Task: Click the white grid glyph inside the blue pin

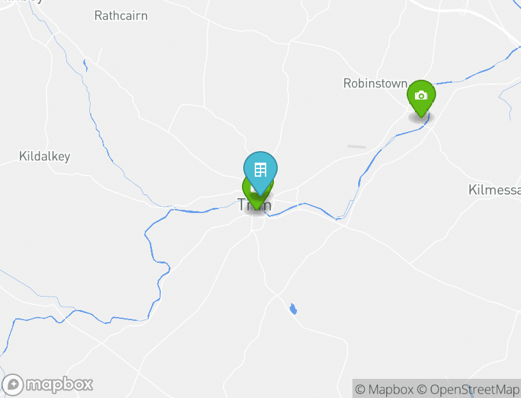Action: [260, 170]
